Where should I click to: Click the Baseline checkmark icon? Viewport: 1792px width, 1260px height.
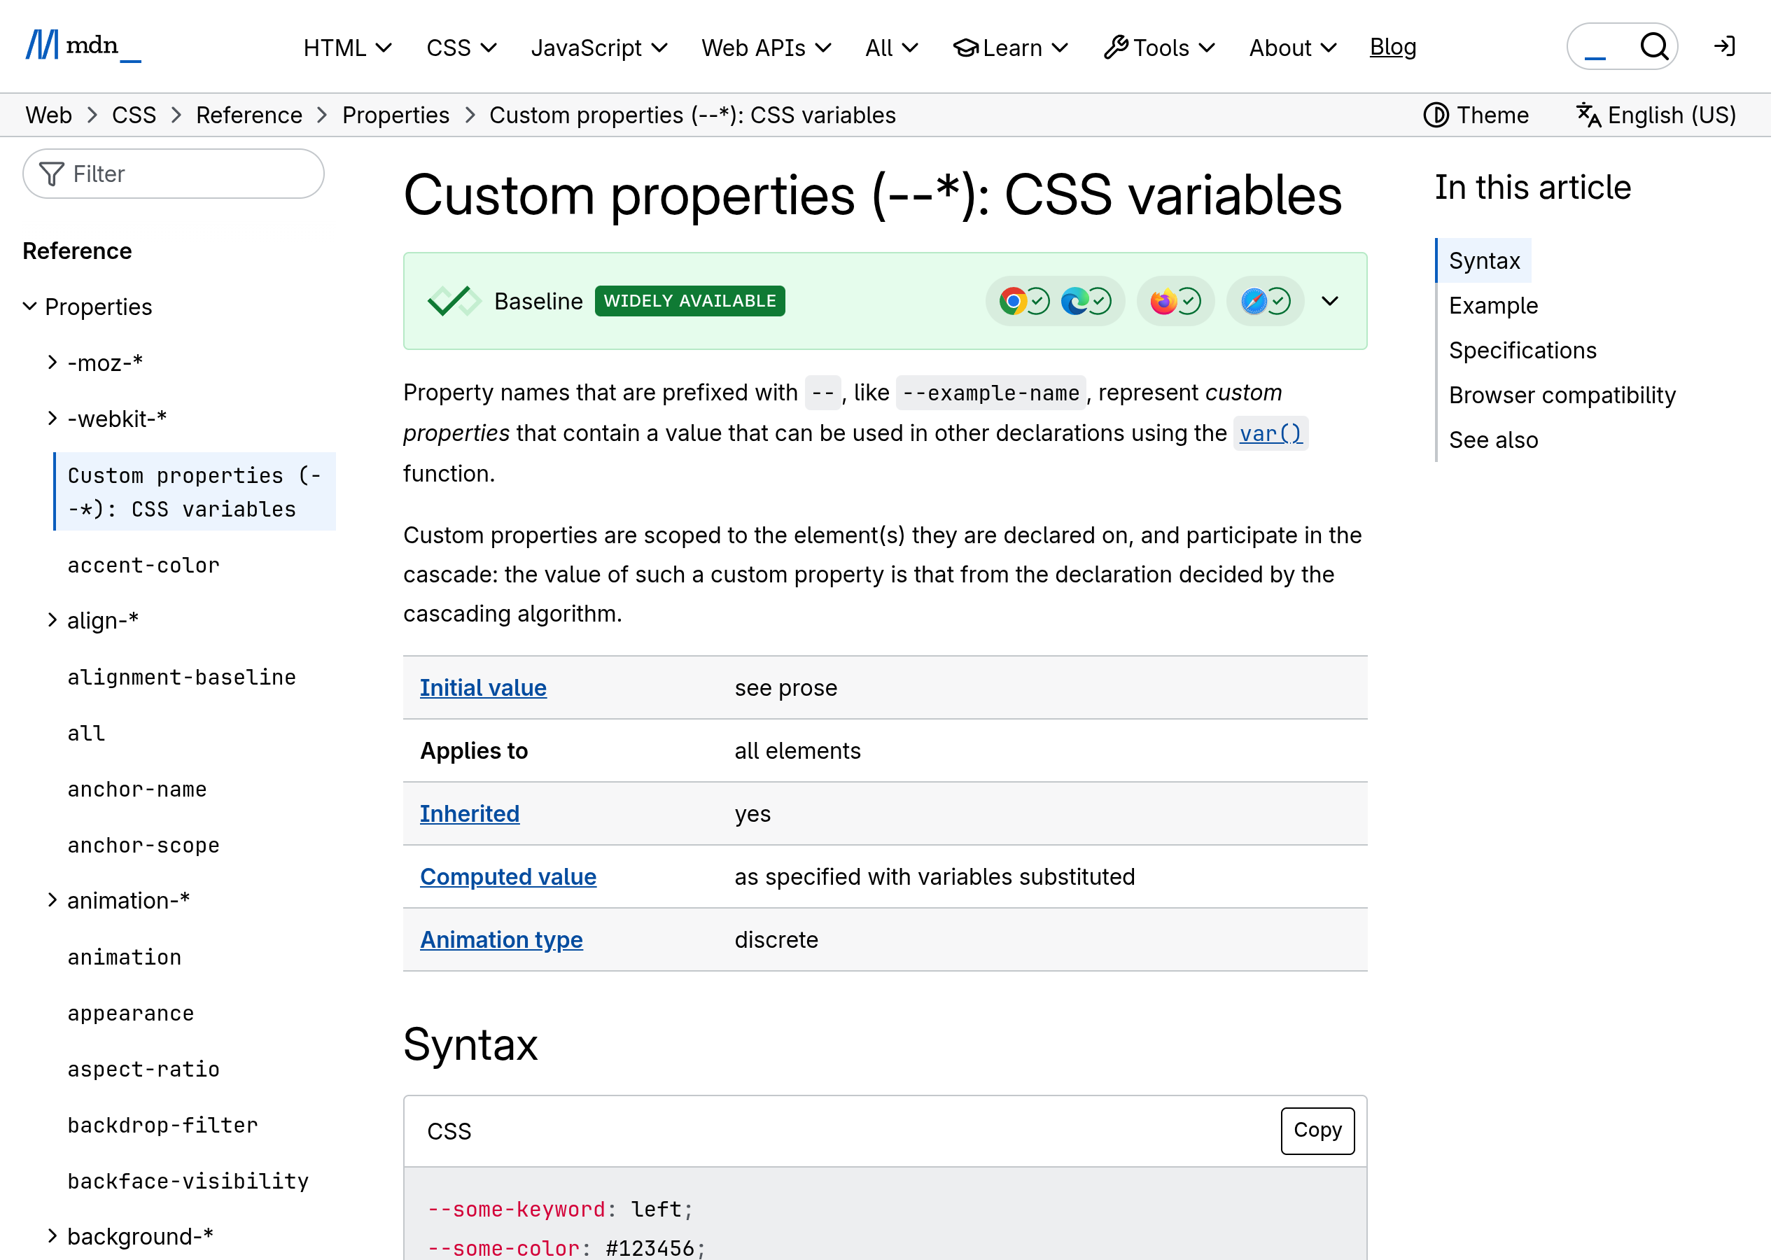point(454,301)
